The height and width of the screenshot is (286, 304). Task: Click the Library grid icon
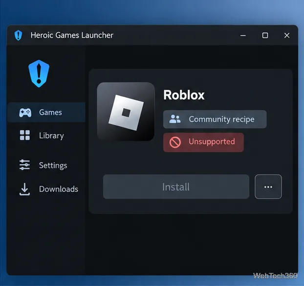(25, 135)
